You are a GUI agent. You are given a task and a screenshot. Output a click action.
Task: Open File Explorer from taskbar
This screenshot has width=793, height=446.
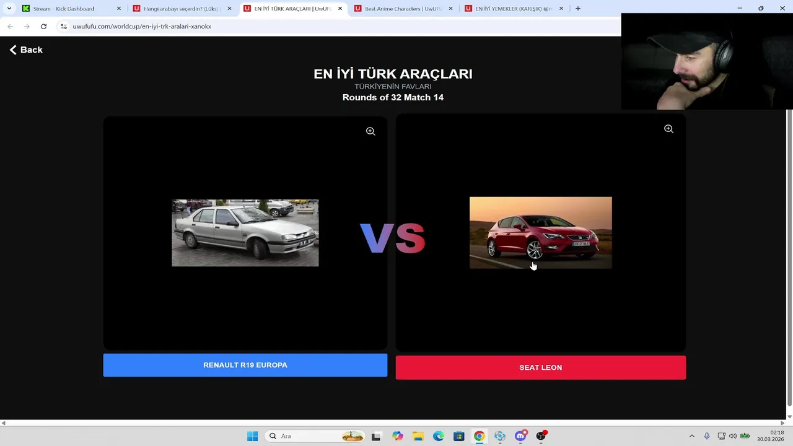click(418, 436)
